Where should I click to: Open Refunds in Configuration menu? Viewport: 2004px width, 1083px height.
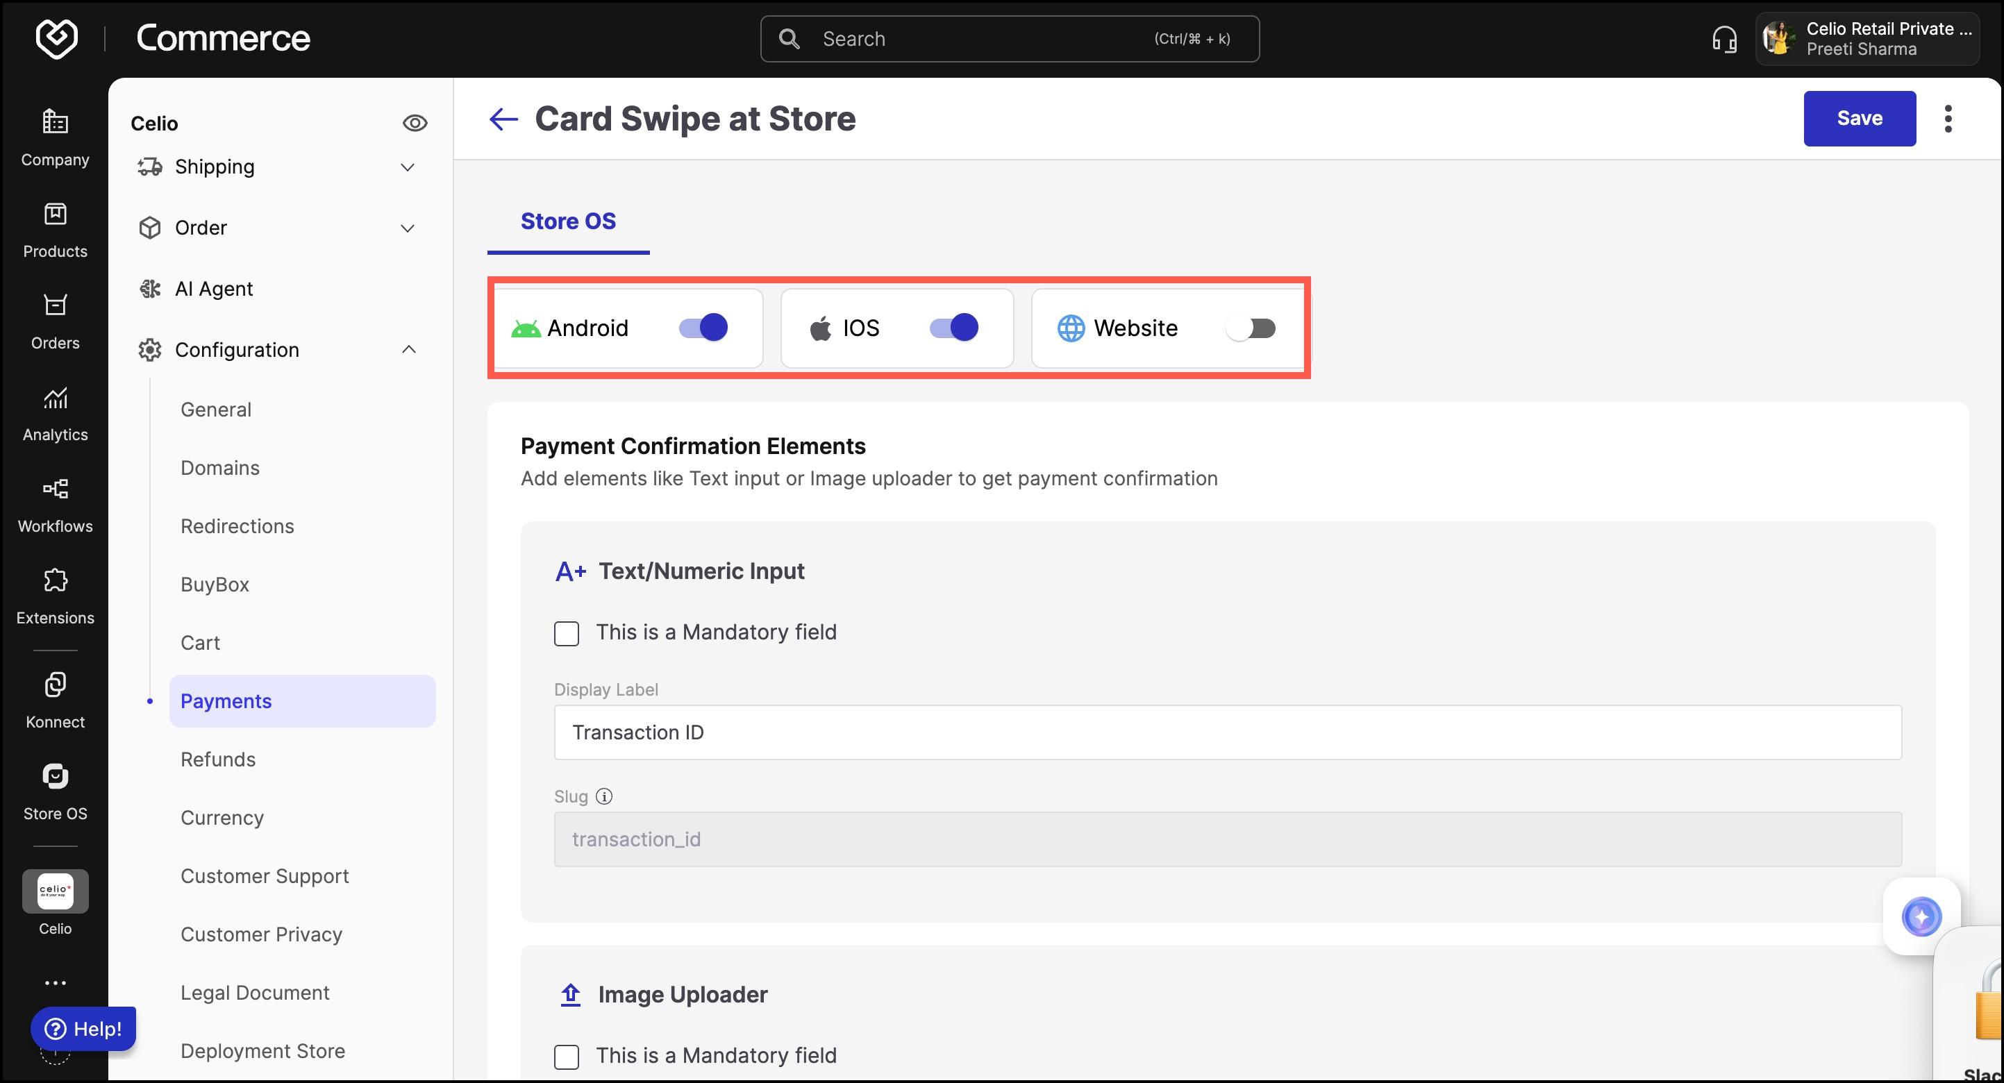point(218,759)
